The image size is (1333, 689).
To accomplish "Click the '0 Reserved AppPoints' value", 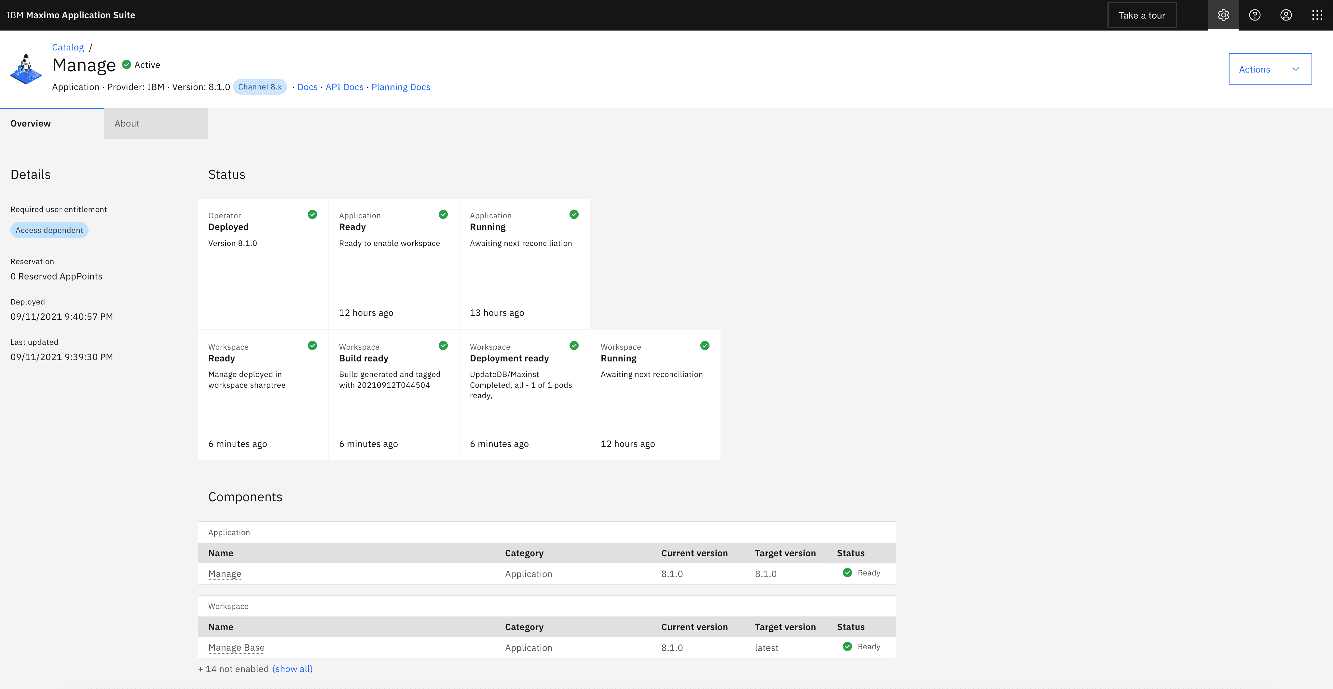I will click(56, 276).
